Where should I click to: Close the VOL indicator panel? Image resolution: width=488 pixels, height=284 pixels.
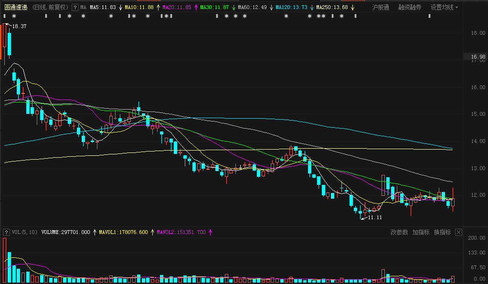point(458,232)
